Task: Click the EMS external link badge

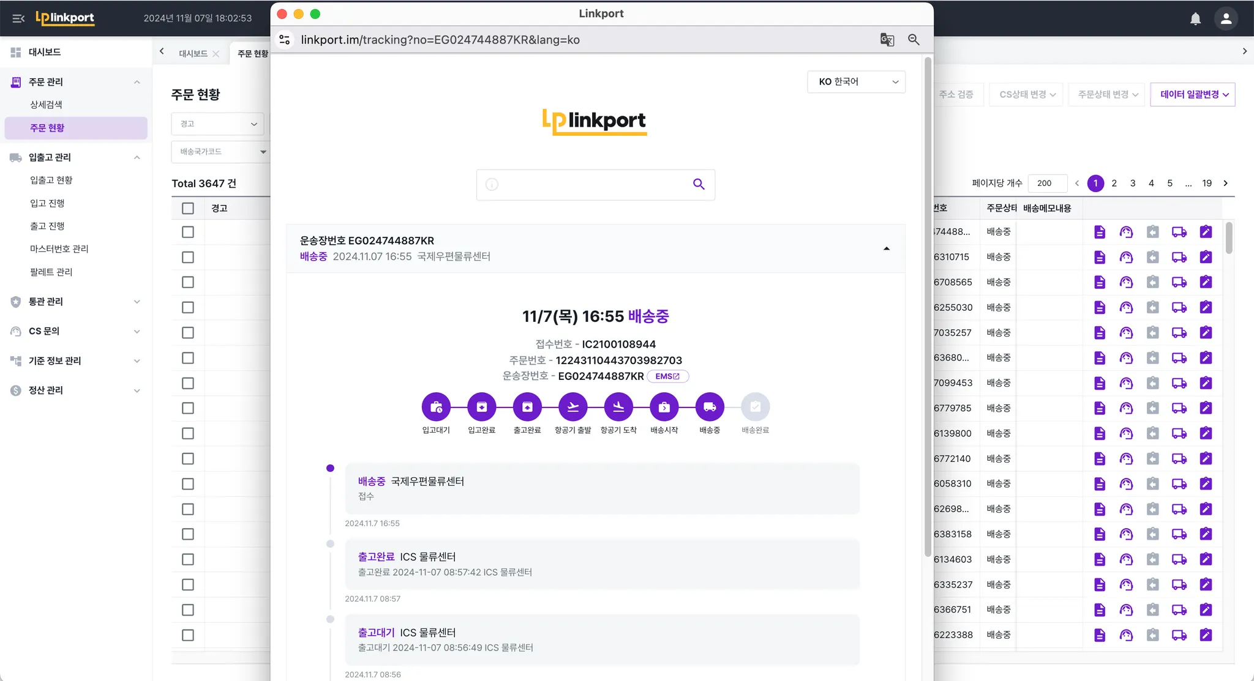Action: [667, 376]
